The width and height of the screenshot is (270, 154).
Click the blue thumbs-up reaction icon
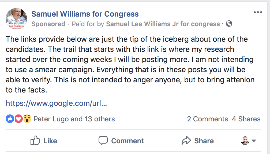click(x=10, y=119)
